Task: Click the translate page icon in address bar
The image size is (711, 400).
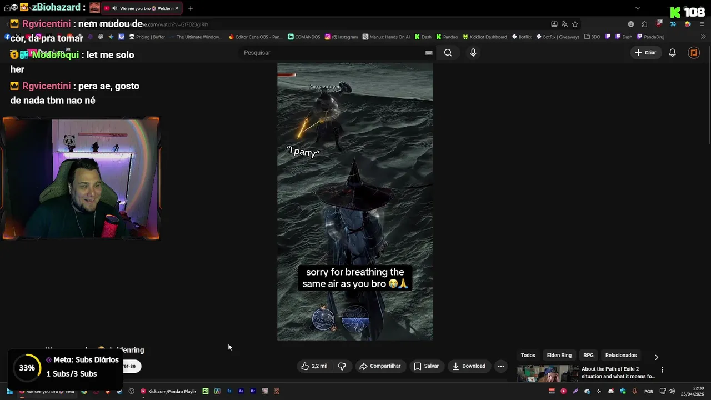Action: (x=564, y=24)
